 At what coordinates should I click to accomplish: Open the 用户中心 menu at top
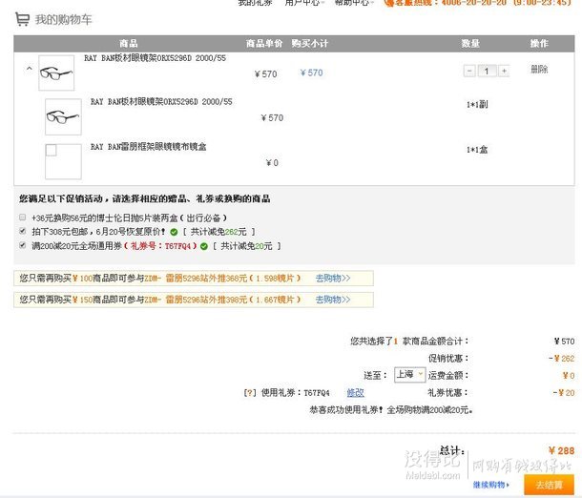click(x=304, y=3)
